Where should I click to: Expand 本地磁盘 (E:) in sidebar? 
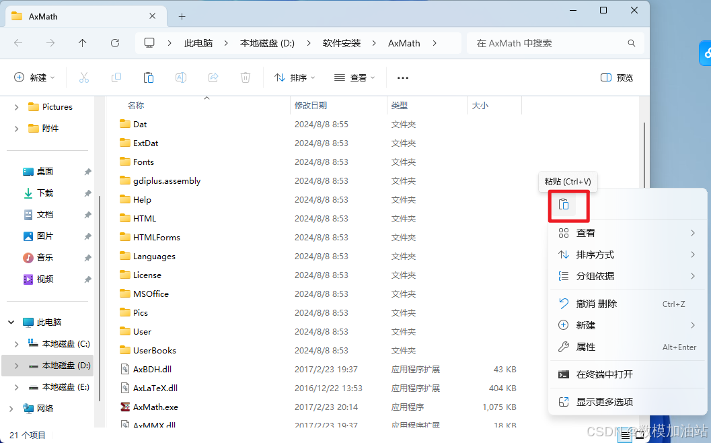coord(16,387)
